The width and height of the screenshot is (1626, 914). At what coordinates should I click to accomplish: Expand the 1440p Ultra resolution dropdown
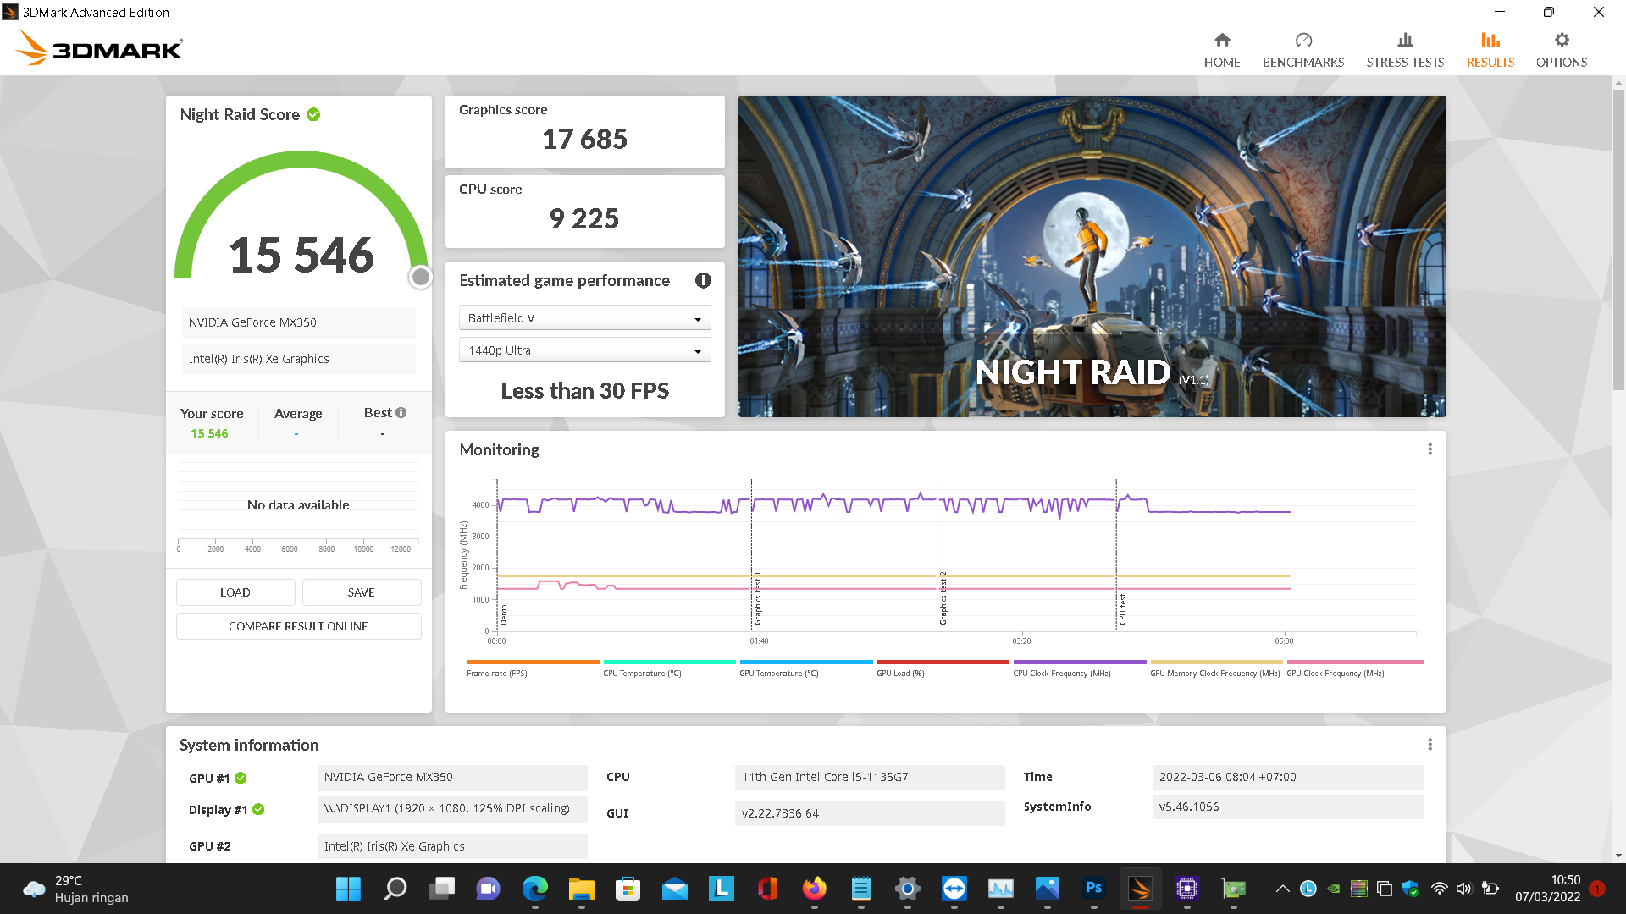coord(584,350)
